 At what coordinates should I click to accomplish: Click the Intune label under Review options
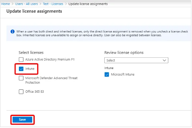pos(109,68)
